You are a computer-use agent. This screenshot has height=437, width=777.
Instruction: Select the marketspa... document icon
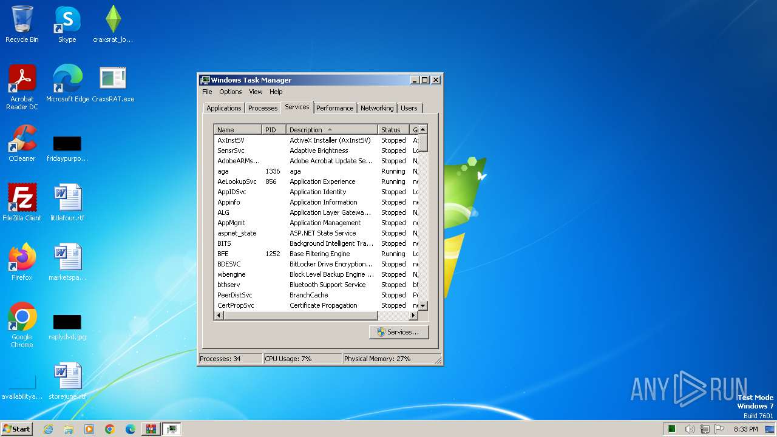(x=67, y=262)
